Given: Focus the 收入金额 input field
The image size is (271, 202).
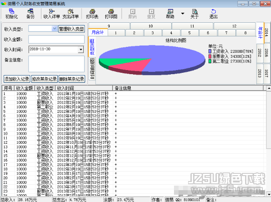Looking at the screenshot, I should tap(56, 40).
